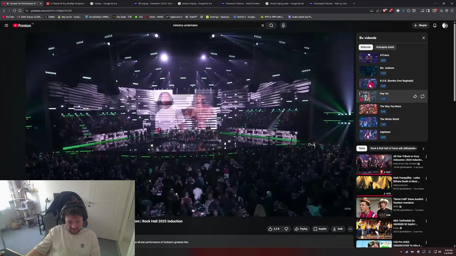Click the browser address bar URL

(x=51, y=11)
